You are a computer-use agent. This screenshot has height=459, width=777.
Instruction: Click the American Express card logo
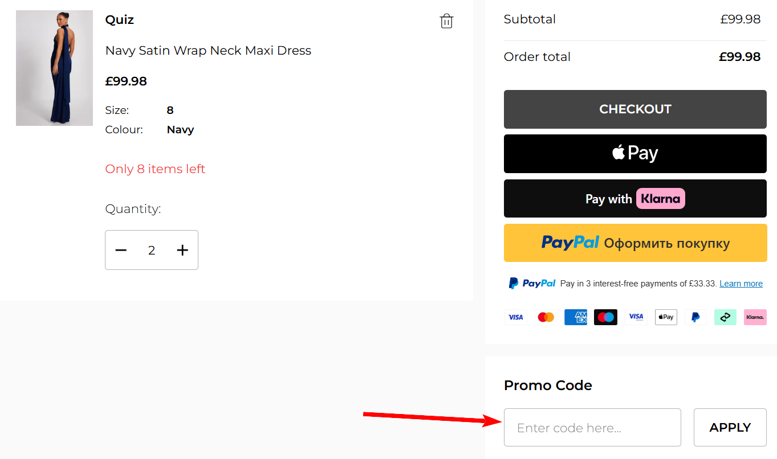point(576,317)
